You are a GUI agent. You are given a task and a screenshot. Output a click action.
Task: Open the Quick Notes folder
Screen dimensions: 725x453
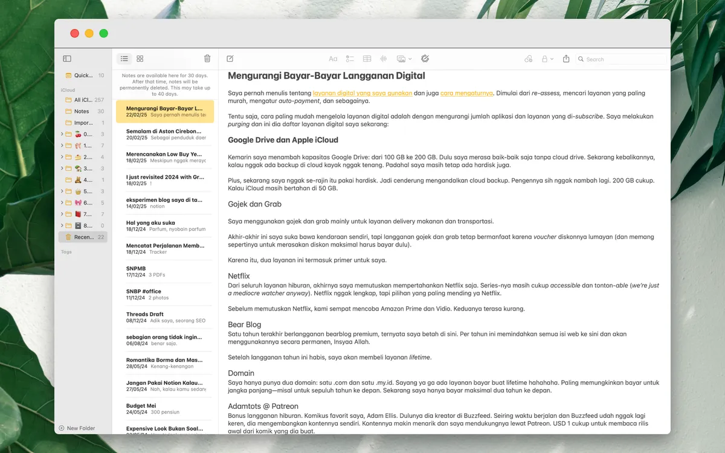[x=84, y=75]
